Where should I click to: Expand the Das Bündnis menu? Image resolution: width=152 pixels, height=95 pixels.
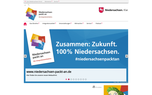pyautogui.click(x=34, y=23)
